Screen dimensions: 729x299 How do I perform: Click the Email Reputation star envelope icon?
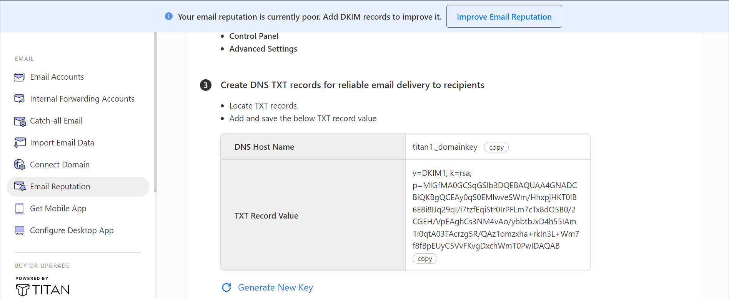tap(20, 187)
